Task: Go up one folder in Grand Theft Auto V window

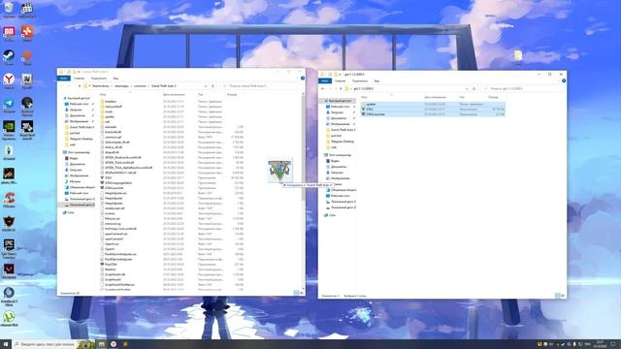Action: [80, 86]
